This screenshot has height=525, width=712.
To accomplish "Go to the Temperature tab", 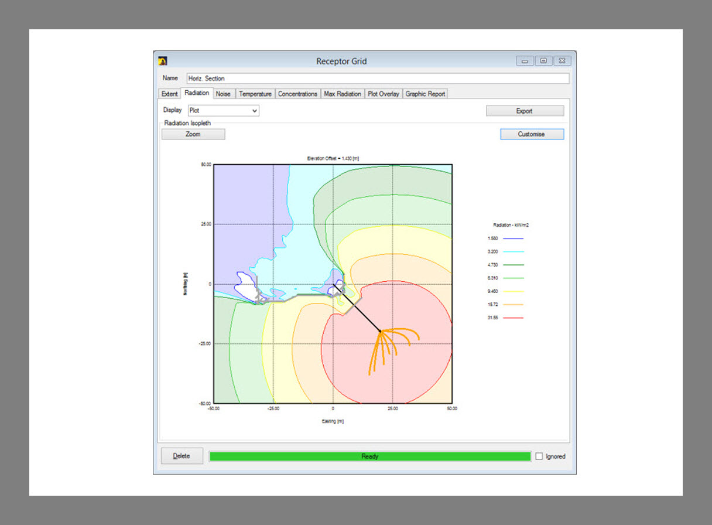I will pyautogui.click(x=255, y=94).
